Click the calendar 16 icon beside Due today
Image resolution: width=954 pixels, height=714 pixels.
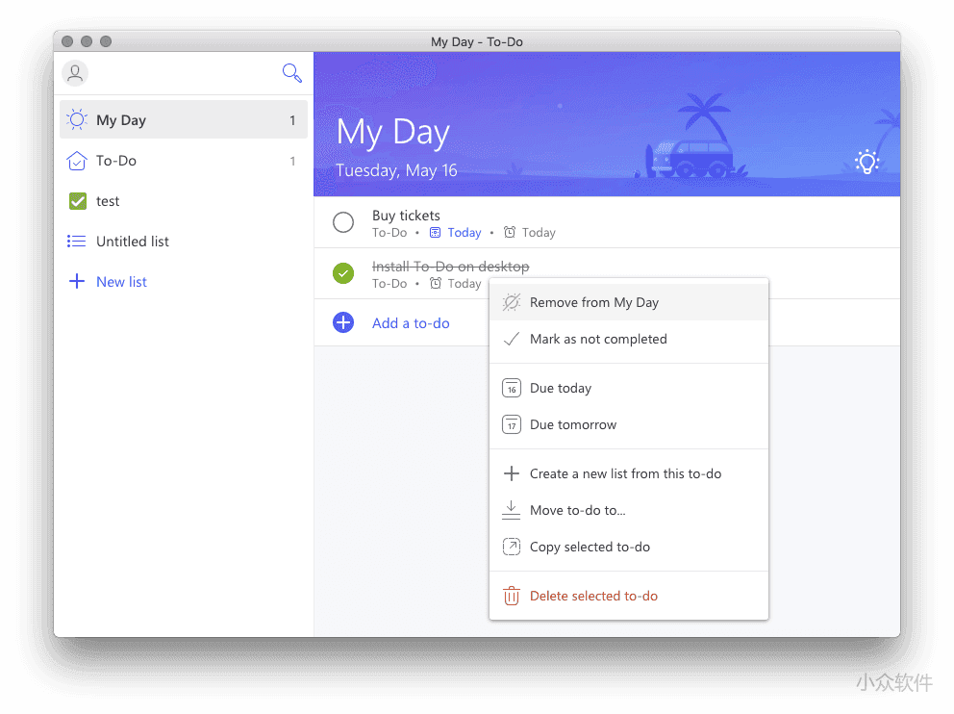point(511,388)
